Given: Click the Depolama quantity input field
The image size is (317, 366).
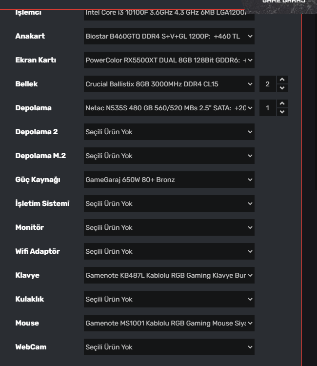Looking at the screenshot, I should coord(267,108).
